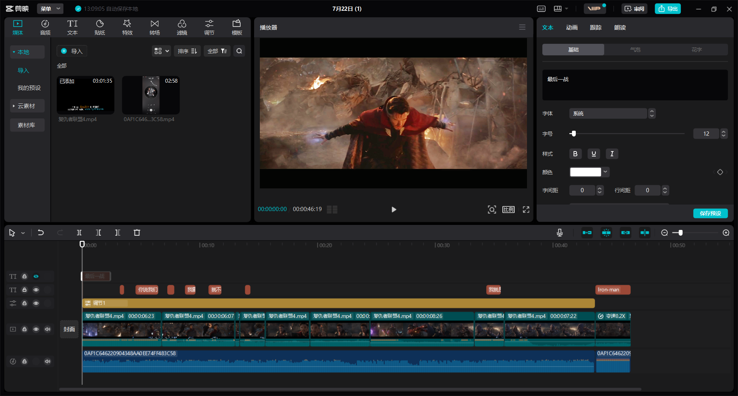Open the player panel hamburger menu
Screen dimensions: 738x396
coord(522,27)
